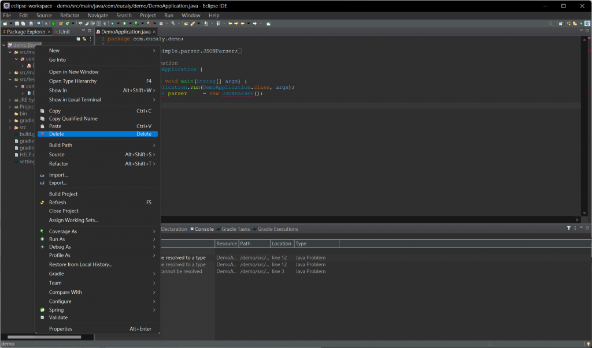Open the Refactor menu in menu bar
This screenshot has height=348, width=592.
click(x=69, y=16)
